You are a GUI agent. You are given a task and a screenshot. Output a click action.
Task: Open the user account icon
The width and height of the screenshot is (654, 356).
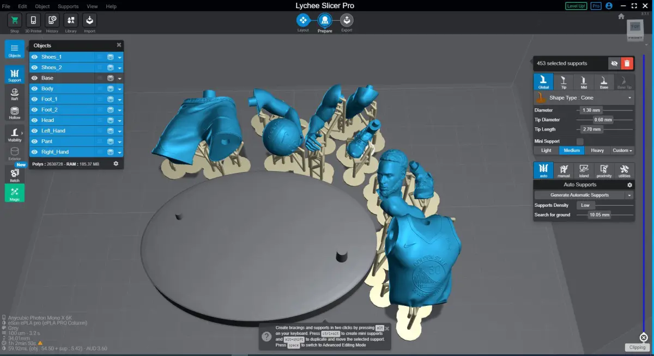tap(609, 6)
